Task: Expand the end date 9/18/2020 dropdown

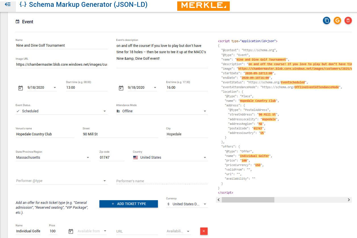Action: (x=155, y=88)
